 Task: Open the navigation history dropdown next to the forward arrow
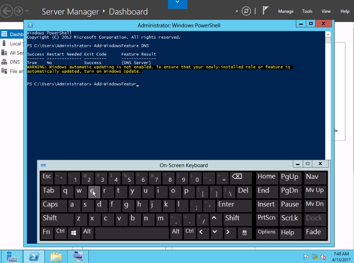[x=28, y=11]
